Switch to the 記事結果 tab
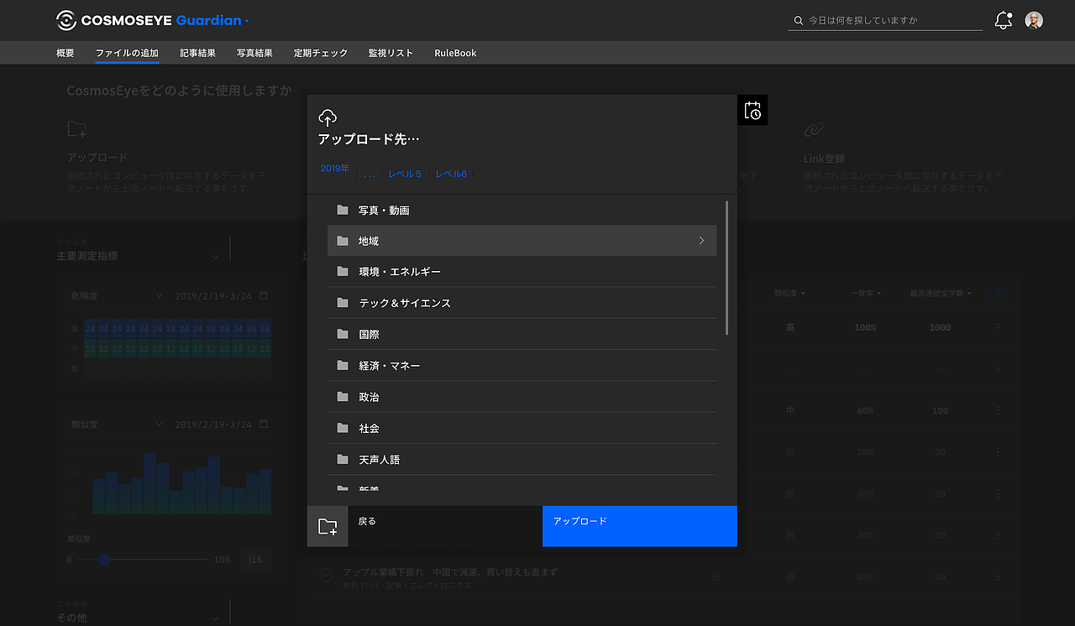The height and width of the screenshot is (626, 1075). click(197, 52)
